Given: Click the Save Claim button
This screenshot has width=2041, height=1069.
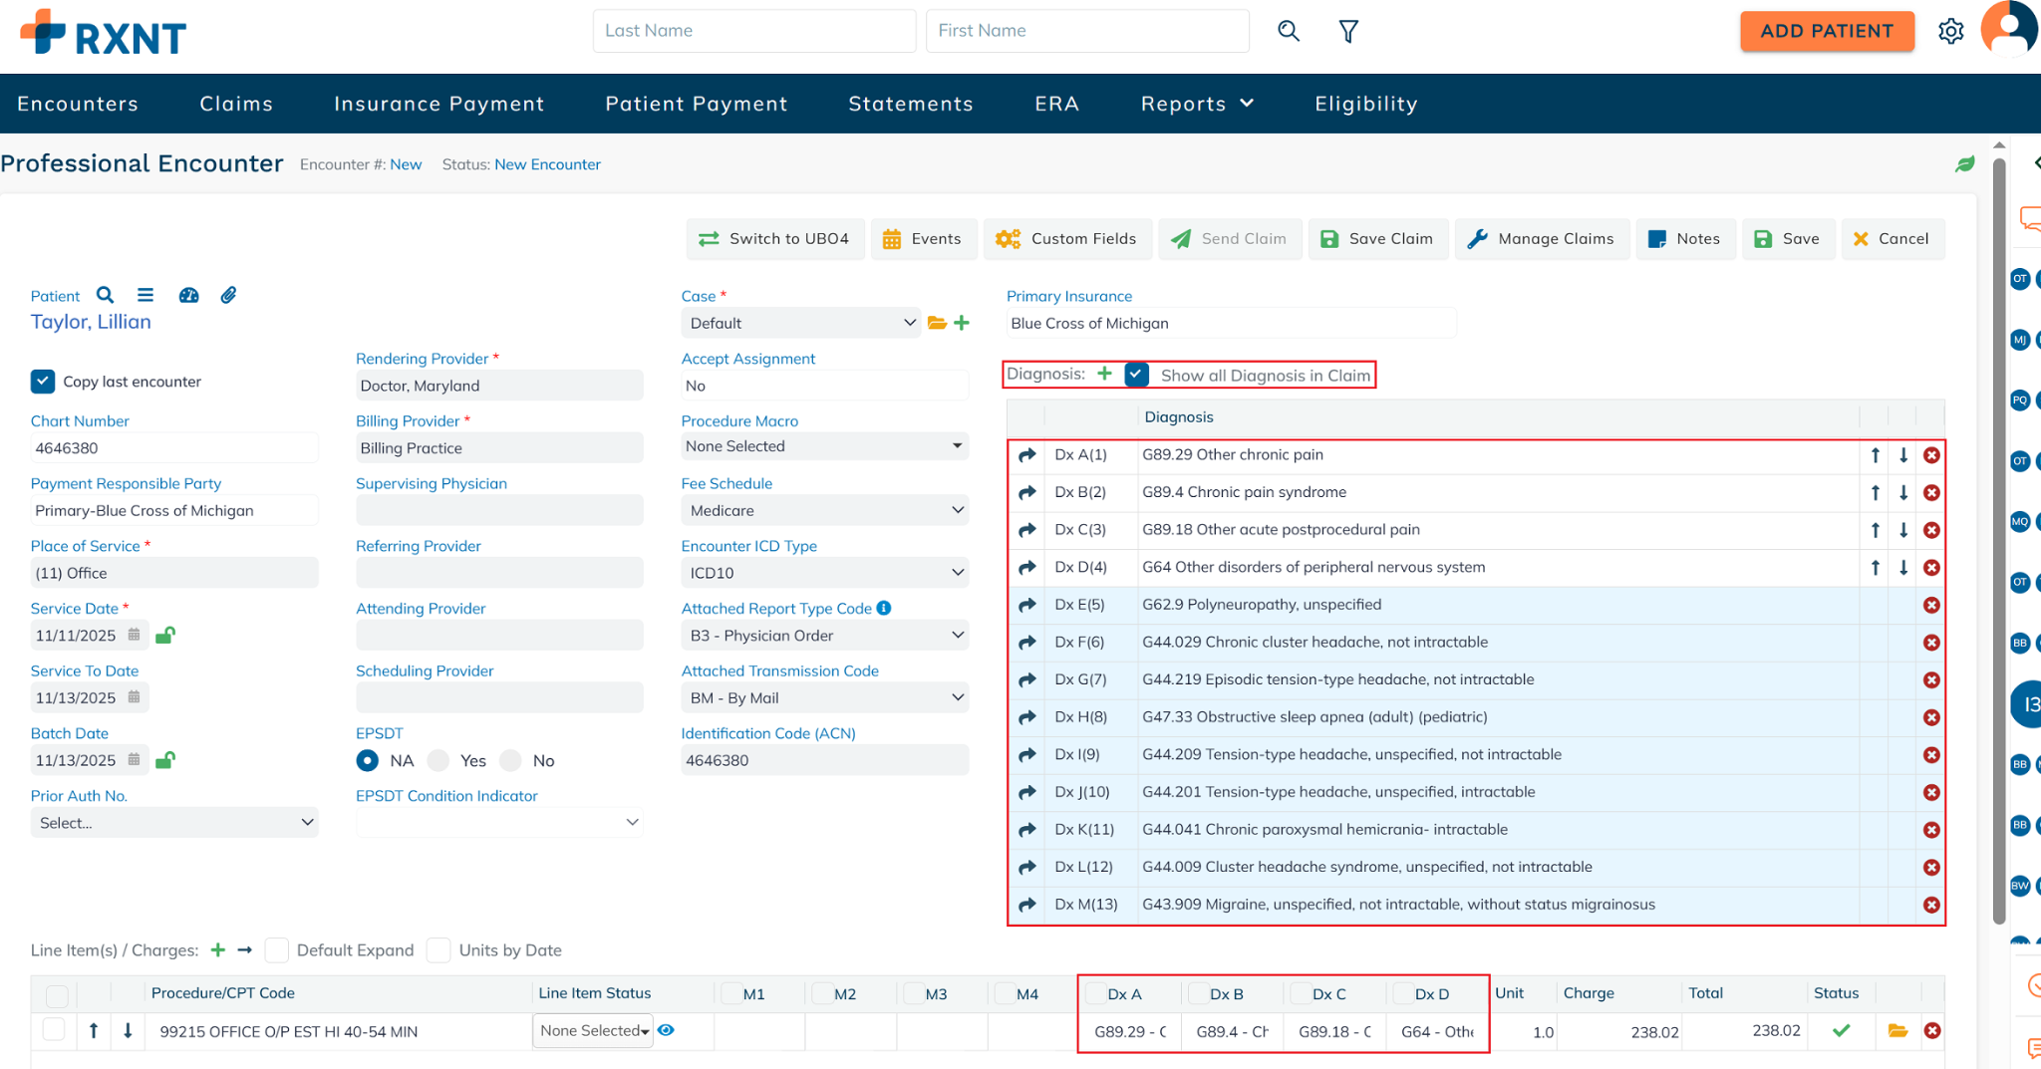Looking at the screenshot, I should 1377,239.
